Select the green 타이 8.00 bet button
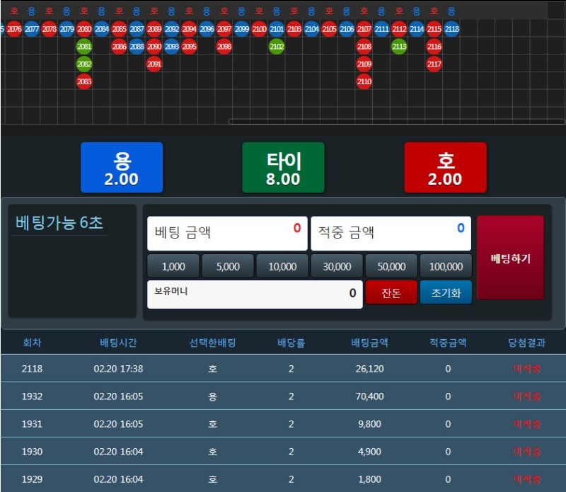 [284, 167]
